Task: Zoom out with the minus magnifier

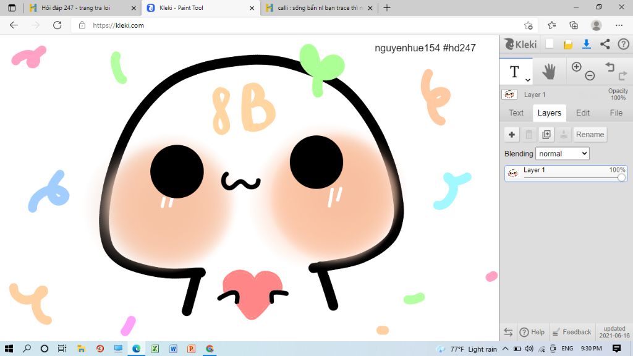Action: click(590, 75)
